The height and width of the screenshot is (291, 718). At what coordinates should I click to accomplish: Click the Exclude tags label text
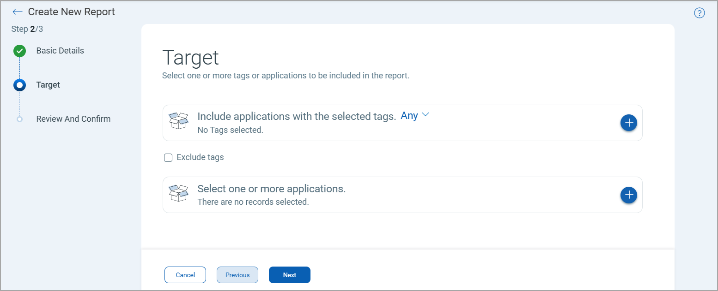200,157
